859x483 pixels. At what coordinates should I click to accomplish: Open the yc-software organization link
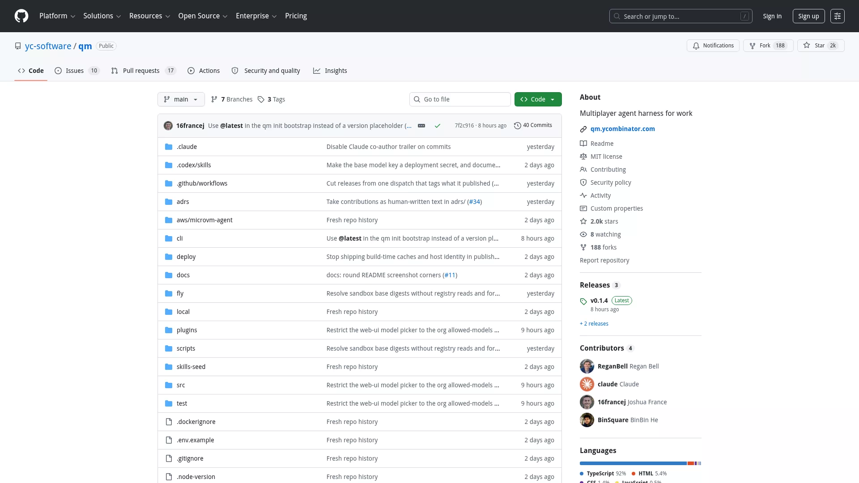click(48, 46)
